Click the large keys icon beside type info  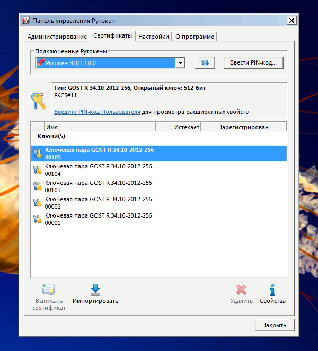[38, 101]
